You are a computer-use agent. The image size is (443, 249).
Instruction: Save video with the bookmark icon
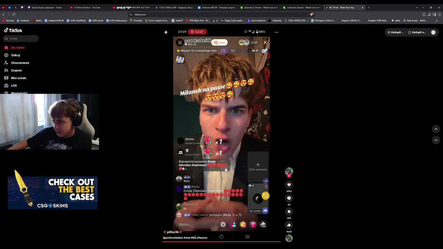[289, 212]
